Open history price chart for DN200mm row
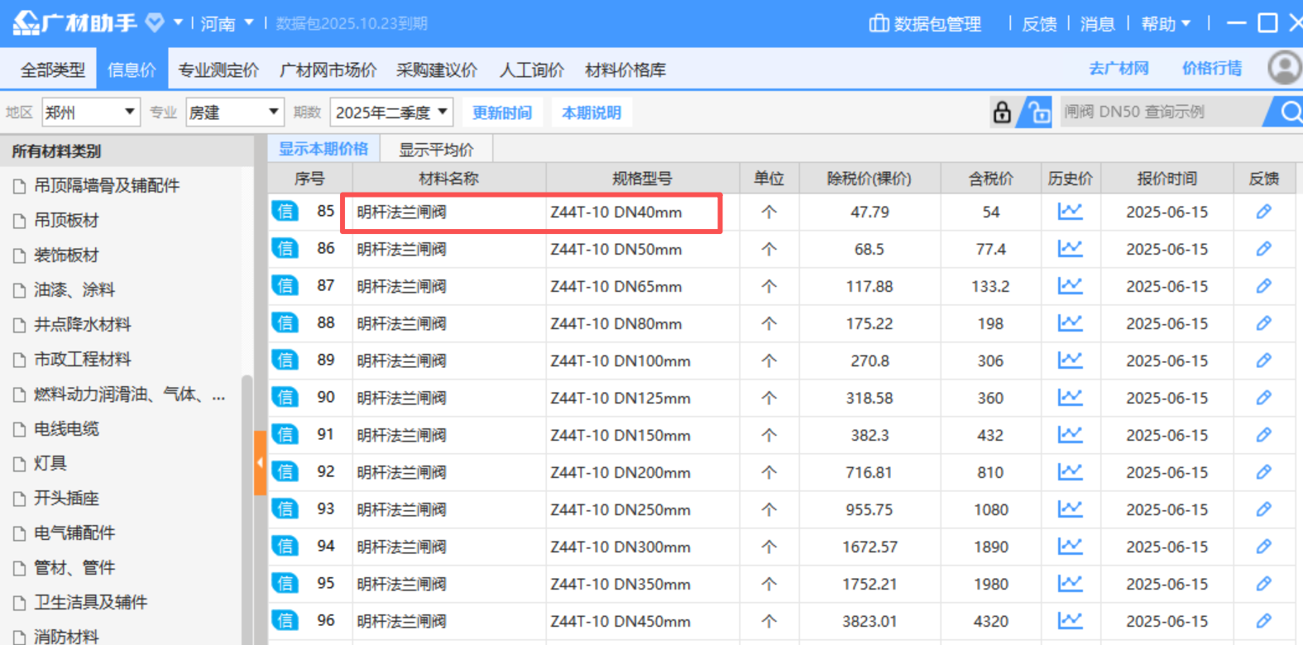 [x=1070, y=472]
